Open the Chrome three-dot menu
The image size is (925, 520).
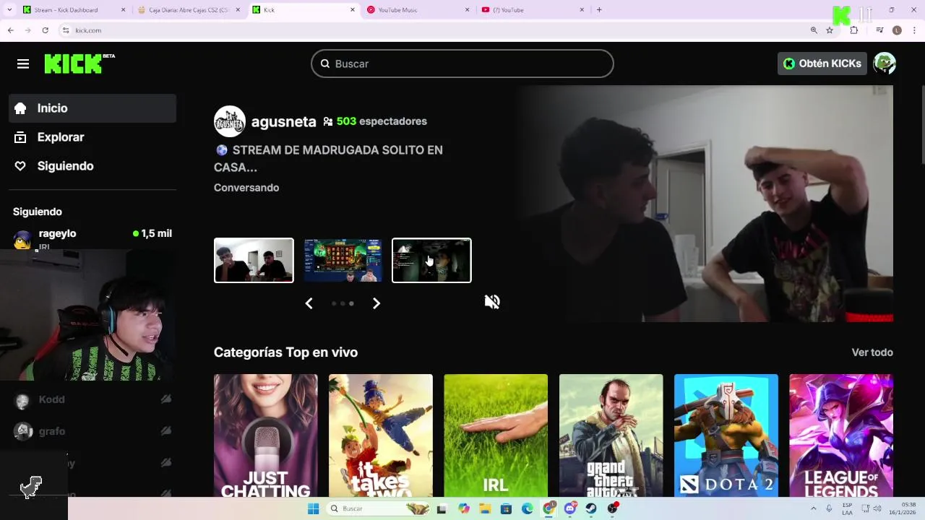pos(914,30)
